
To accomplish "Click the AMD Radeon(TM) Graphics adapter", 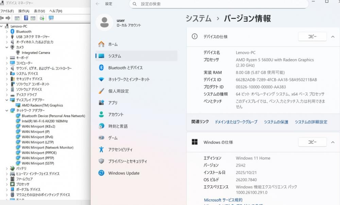I will pos(42,105).
